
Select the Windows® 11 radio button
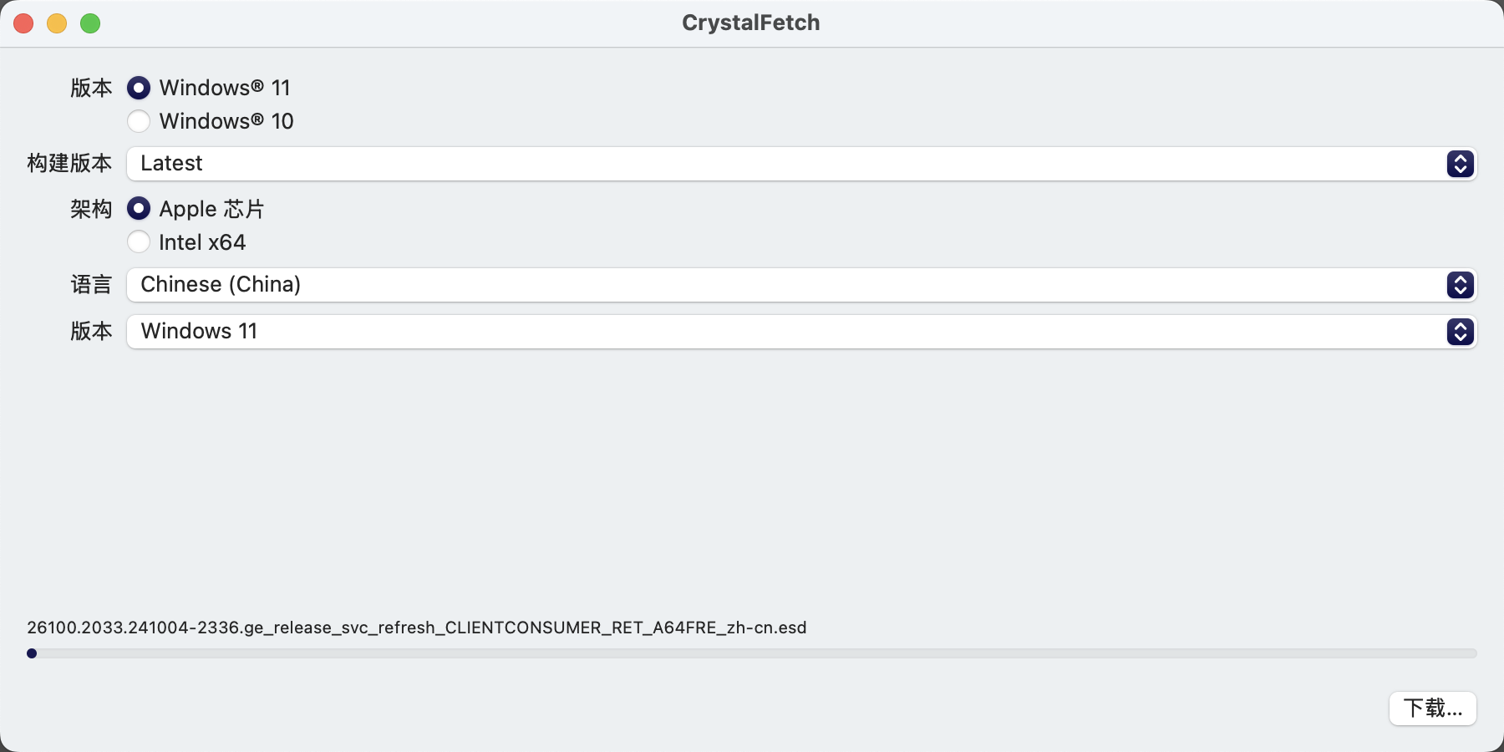pyautogui.click(x=139, y=88)
